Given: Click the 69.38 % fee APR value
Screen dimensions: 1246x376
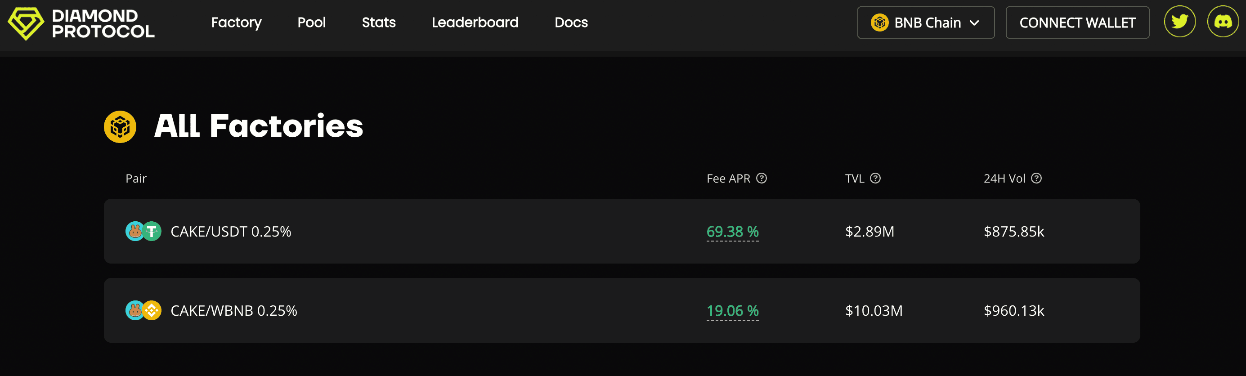Looking at the screenshot, I should click(x=732, y=232).
